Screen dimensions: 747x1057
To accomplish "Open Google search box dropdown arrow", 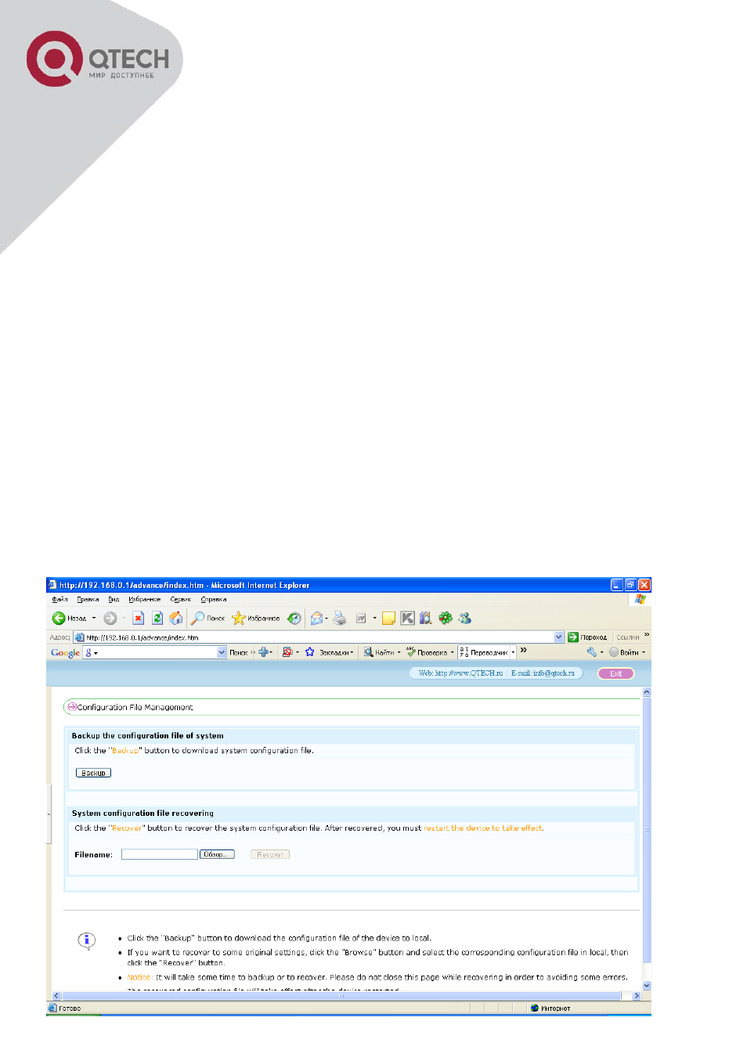I will pos(222,651).
